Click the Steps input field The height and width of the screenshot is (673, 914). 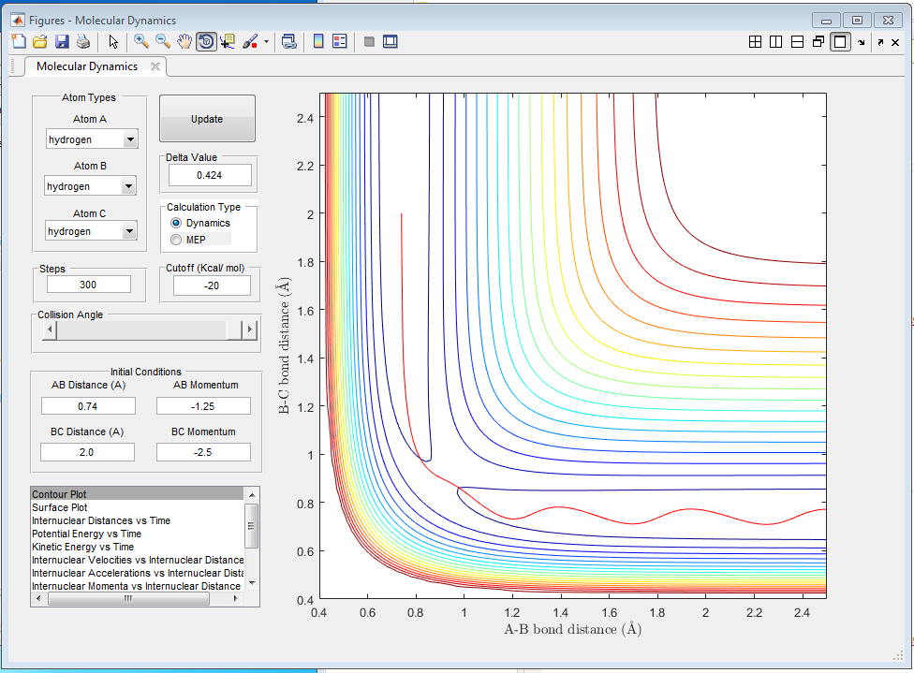[x=89, y=285]
